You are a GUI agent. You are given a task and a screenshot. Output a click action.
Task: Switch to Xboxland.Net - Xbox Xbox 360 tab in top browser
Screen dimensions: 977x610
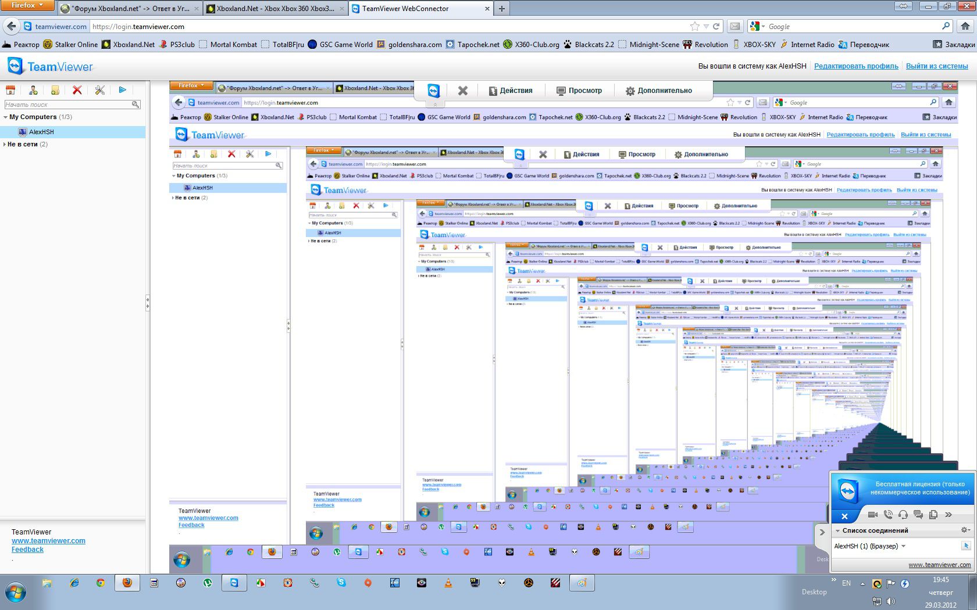click(x=275, y=9)
